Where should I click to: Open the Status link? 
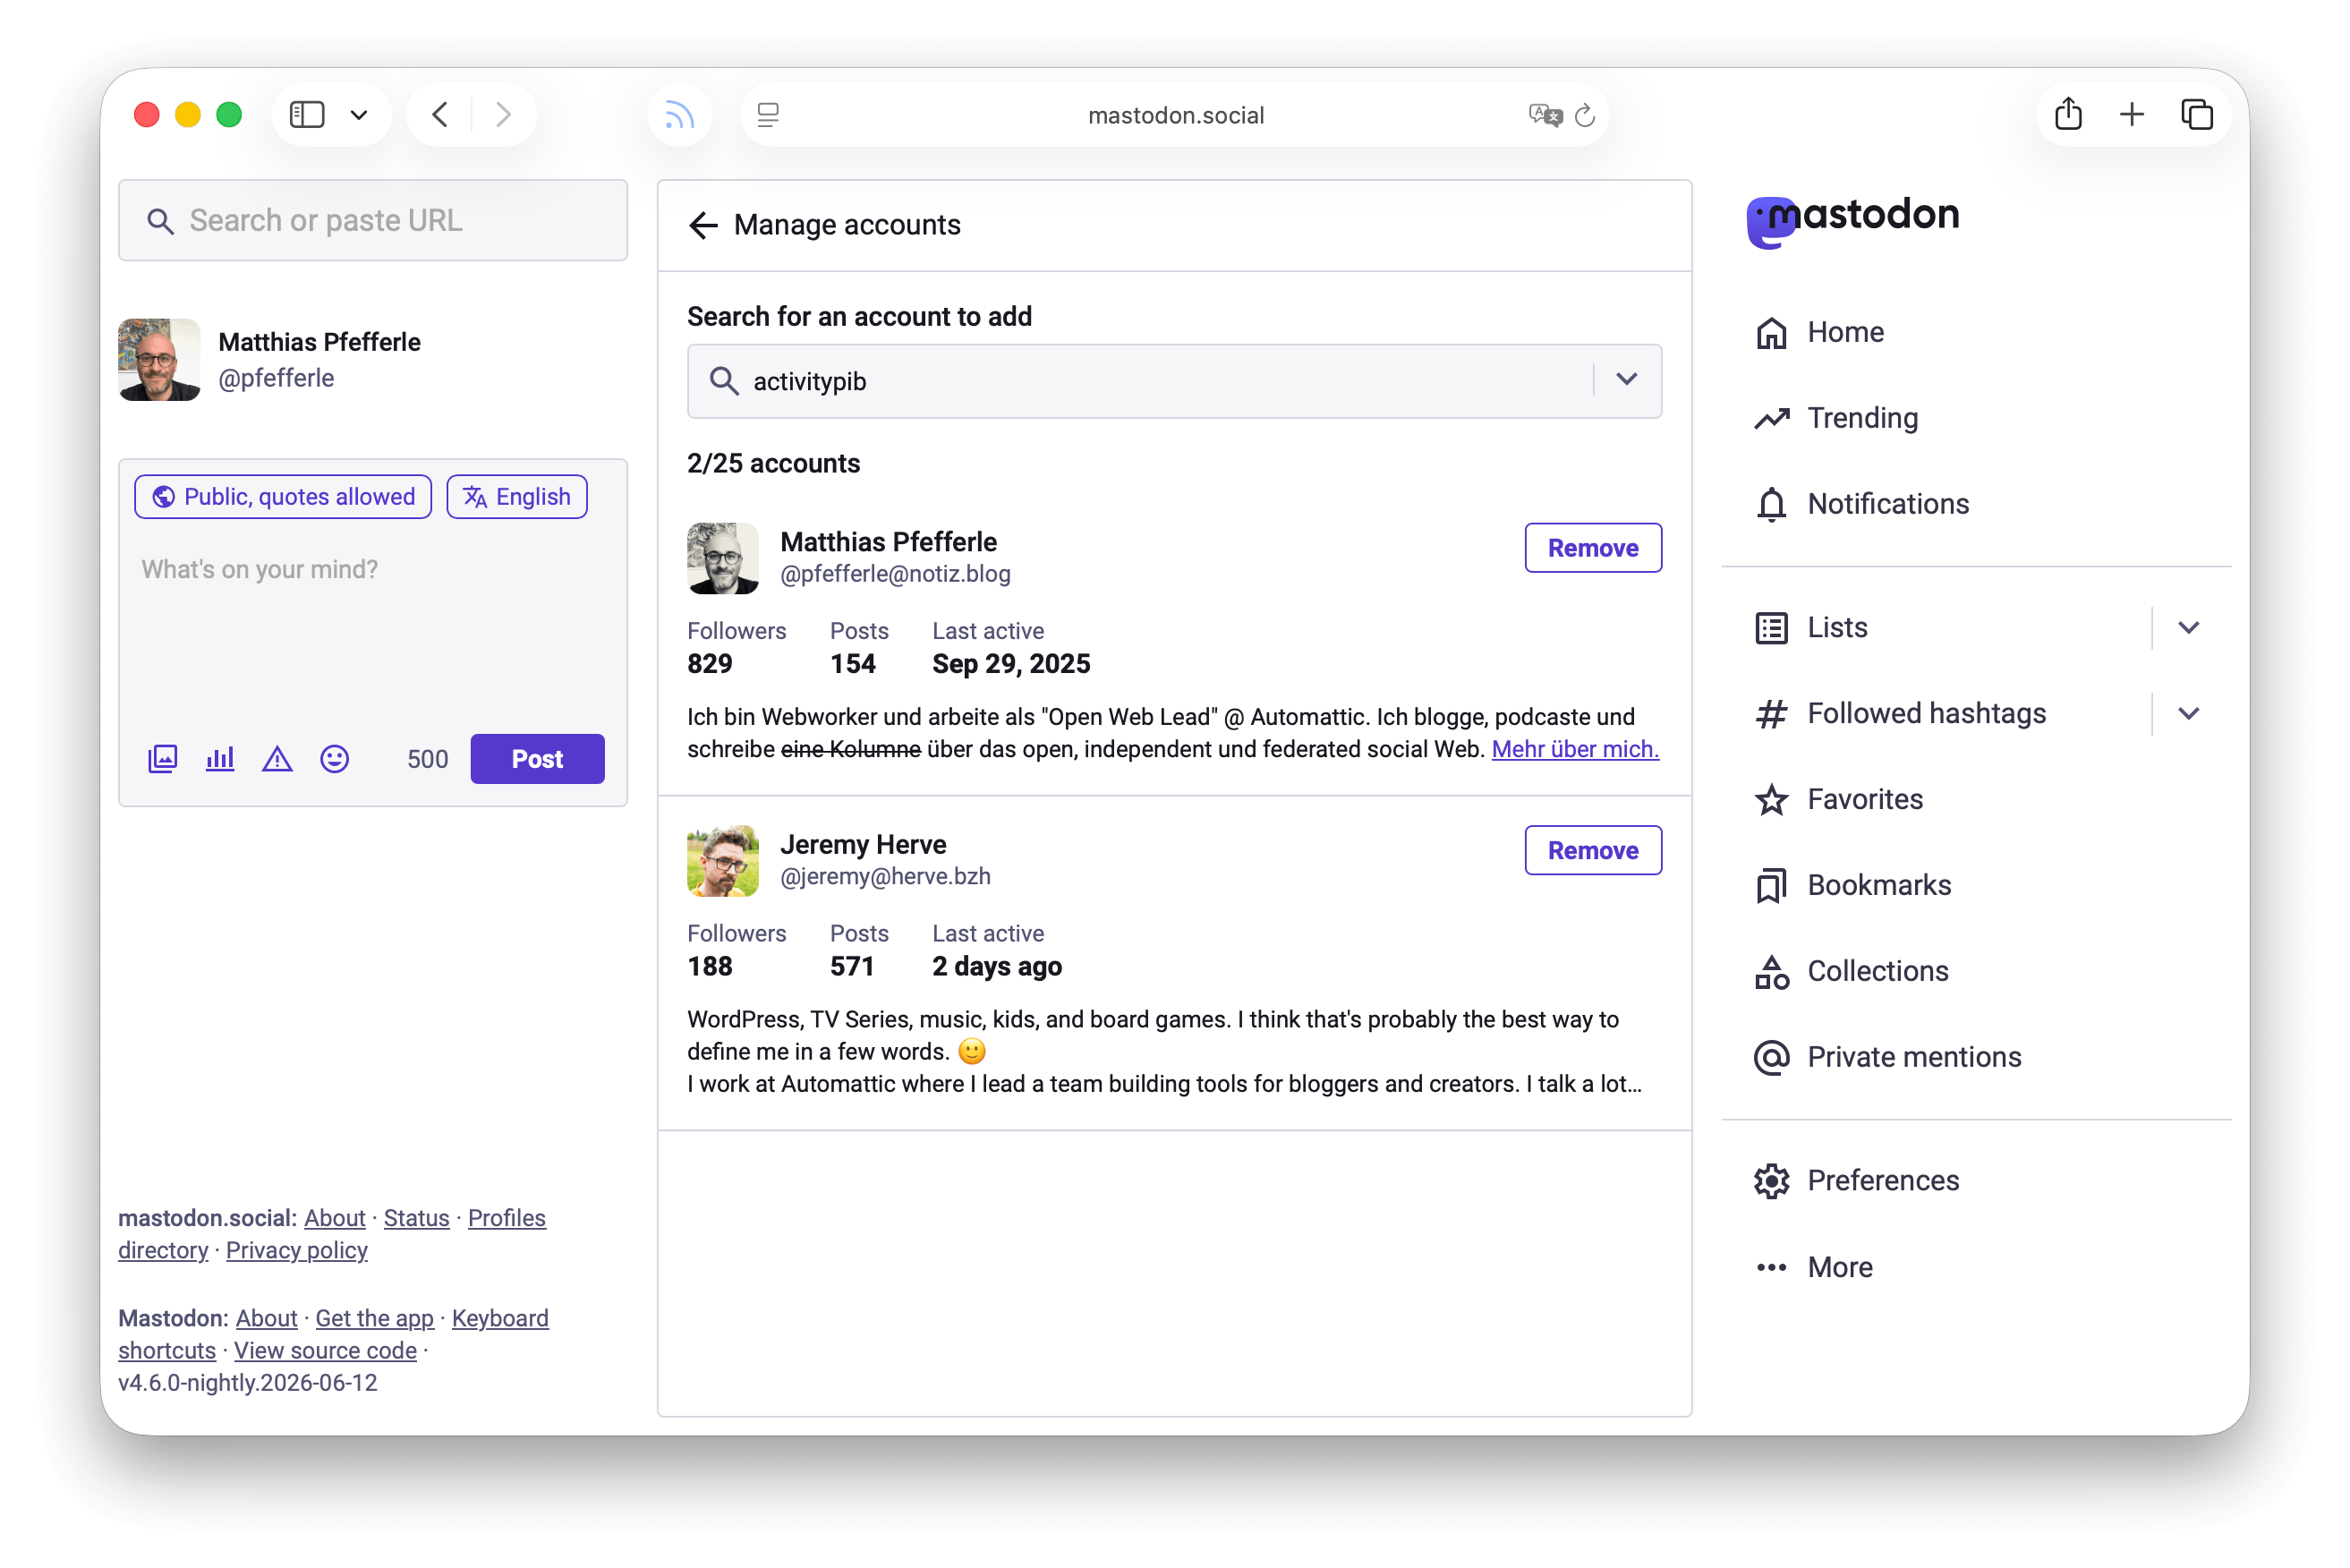tap(416, 1218)
